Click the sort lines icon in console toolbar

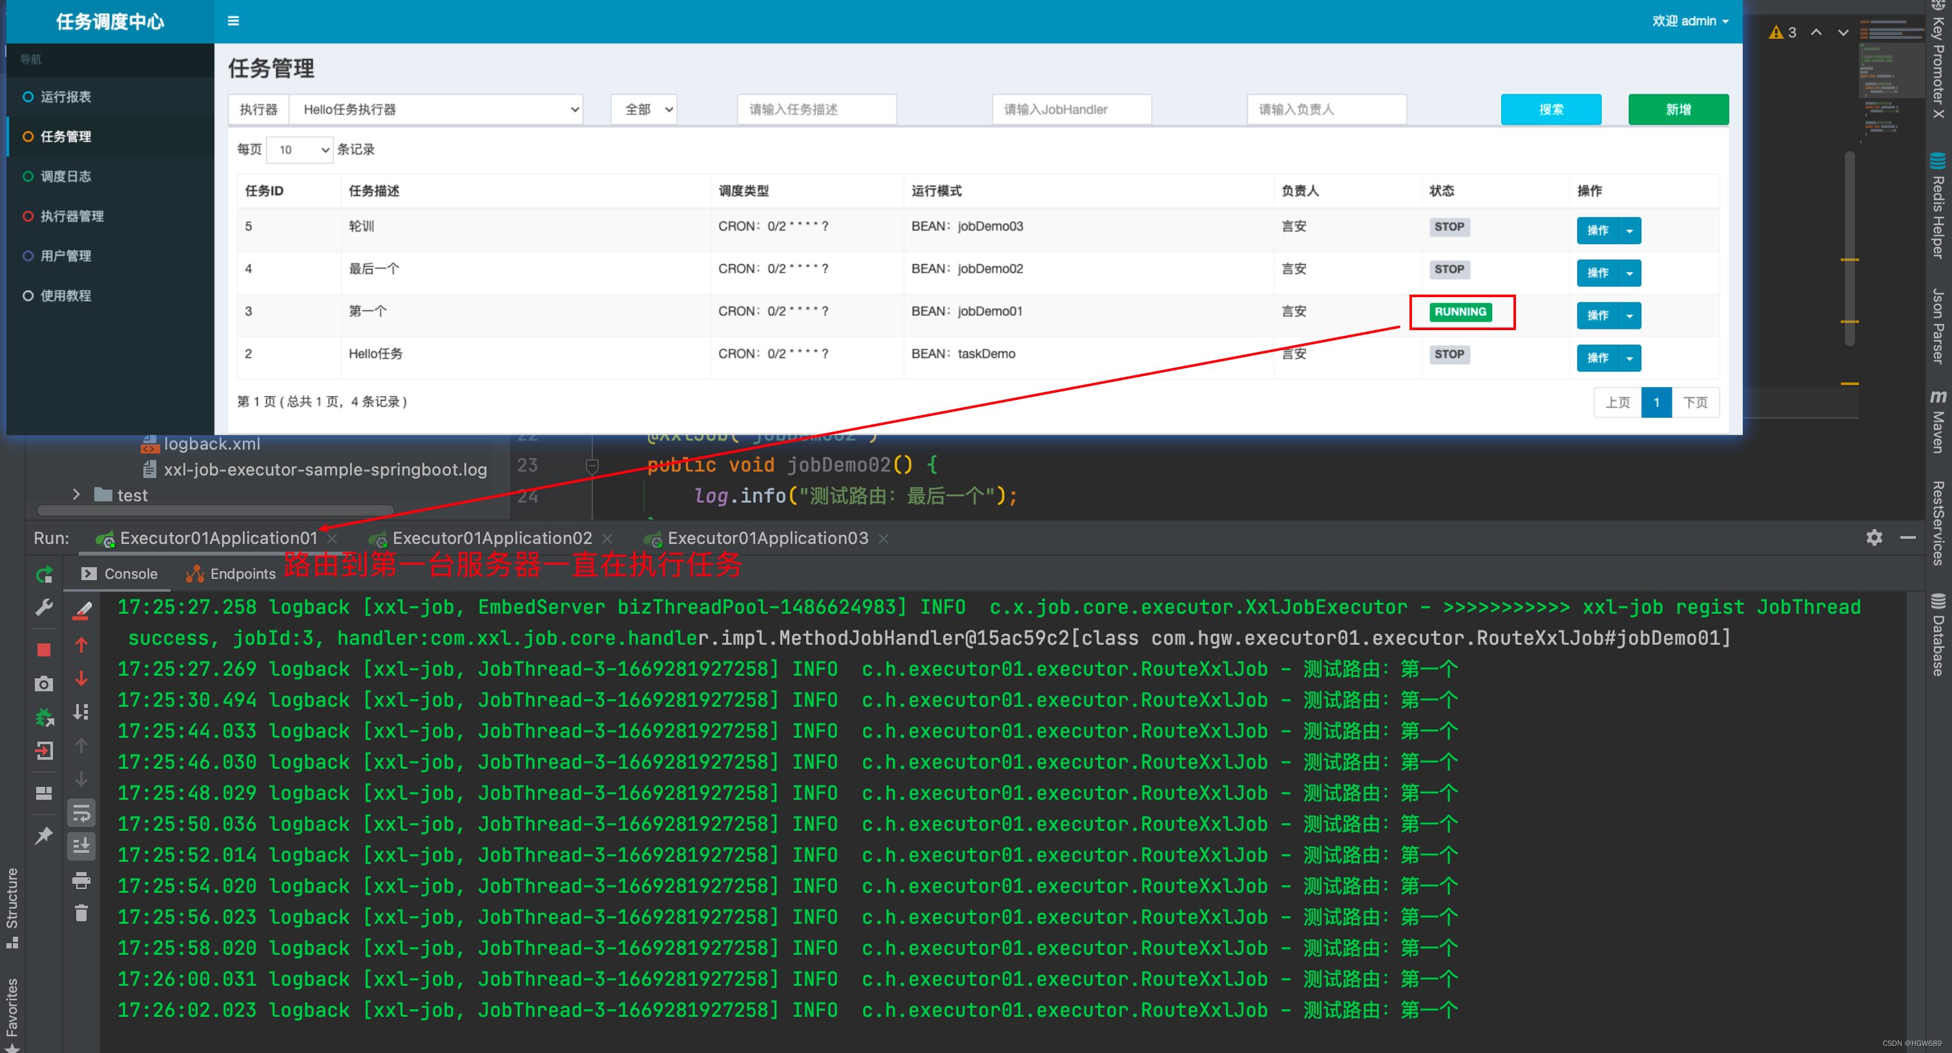click(82, 712)
